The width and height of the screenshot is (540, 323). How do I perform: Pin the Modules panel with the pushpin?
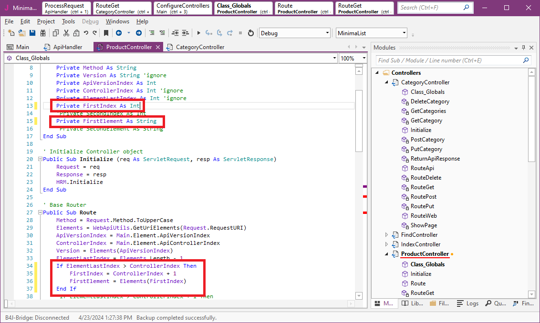[x=523, y=48]
